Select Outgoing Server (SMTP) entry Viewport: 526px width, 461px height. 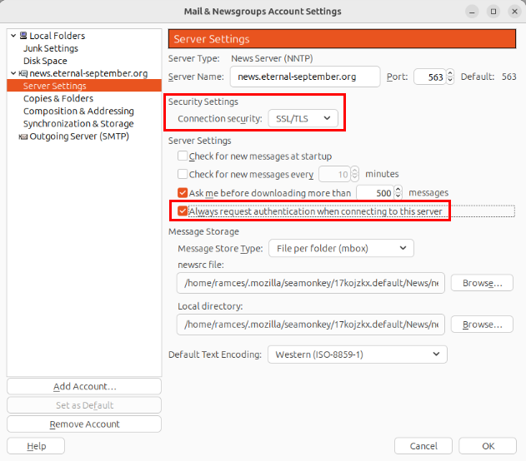point(79,136)
